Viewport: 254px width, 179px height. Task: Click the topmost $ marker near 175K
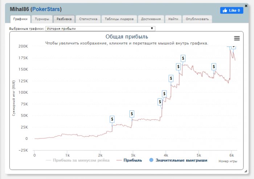coord(183,58)
